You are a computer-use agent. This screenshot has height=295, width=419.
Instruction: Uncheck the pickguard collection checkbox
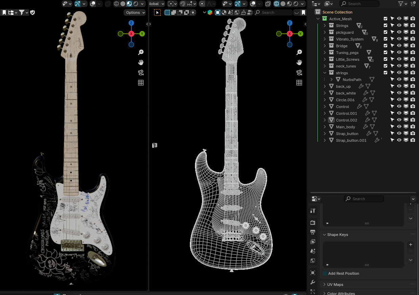[x=385, y=32]
